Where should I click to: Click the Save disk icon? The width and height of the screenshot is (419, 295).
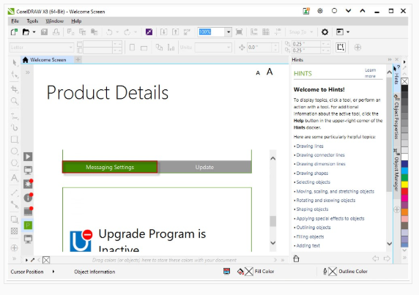(x=44, y=32)
